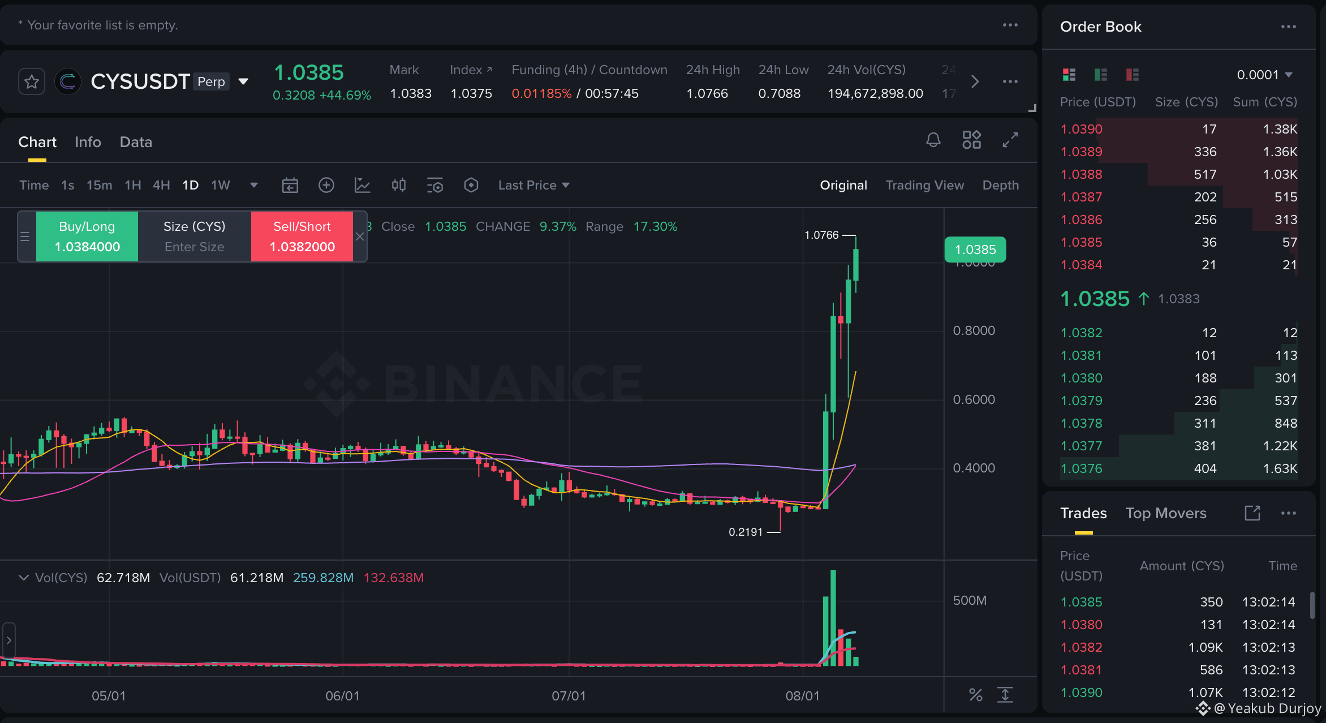Viewport: 1326px width, 723px height.
Task: Expand left side panel arrow
Action: click(x=8, y=640)
